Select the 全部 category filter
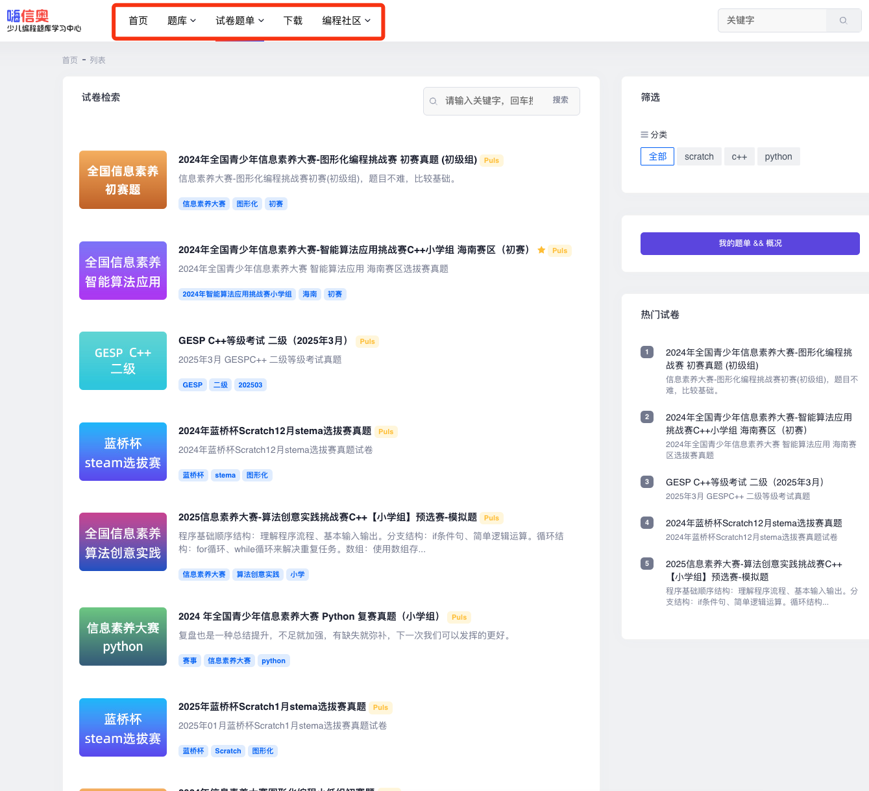 pos(657,156)
